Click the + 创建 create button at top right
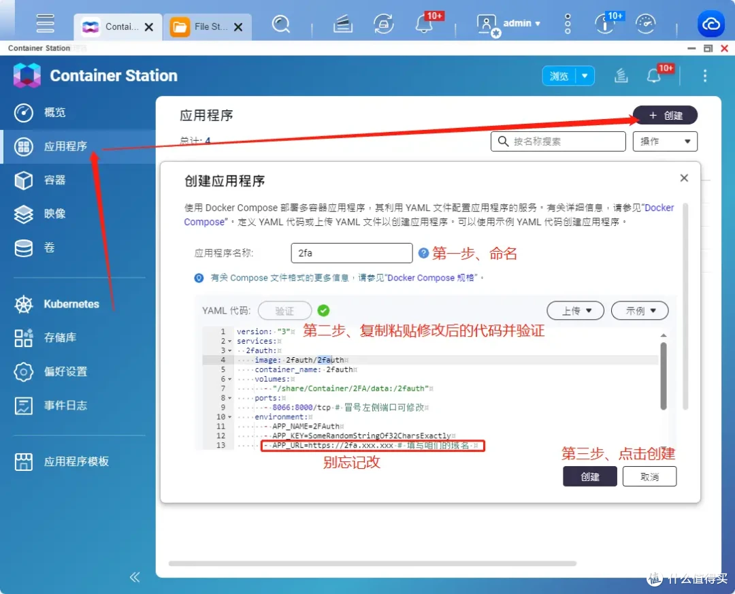The height and width of the screenshot is (594, 735). (665, 116)
